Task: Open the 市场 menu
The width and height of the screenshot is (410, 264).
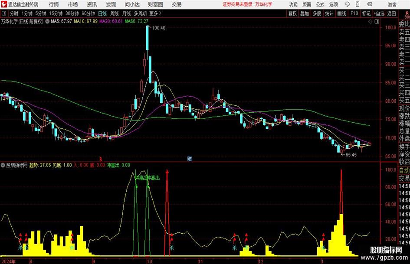Action: [73, 4]
